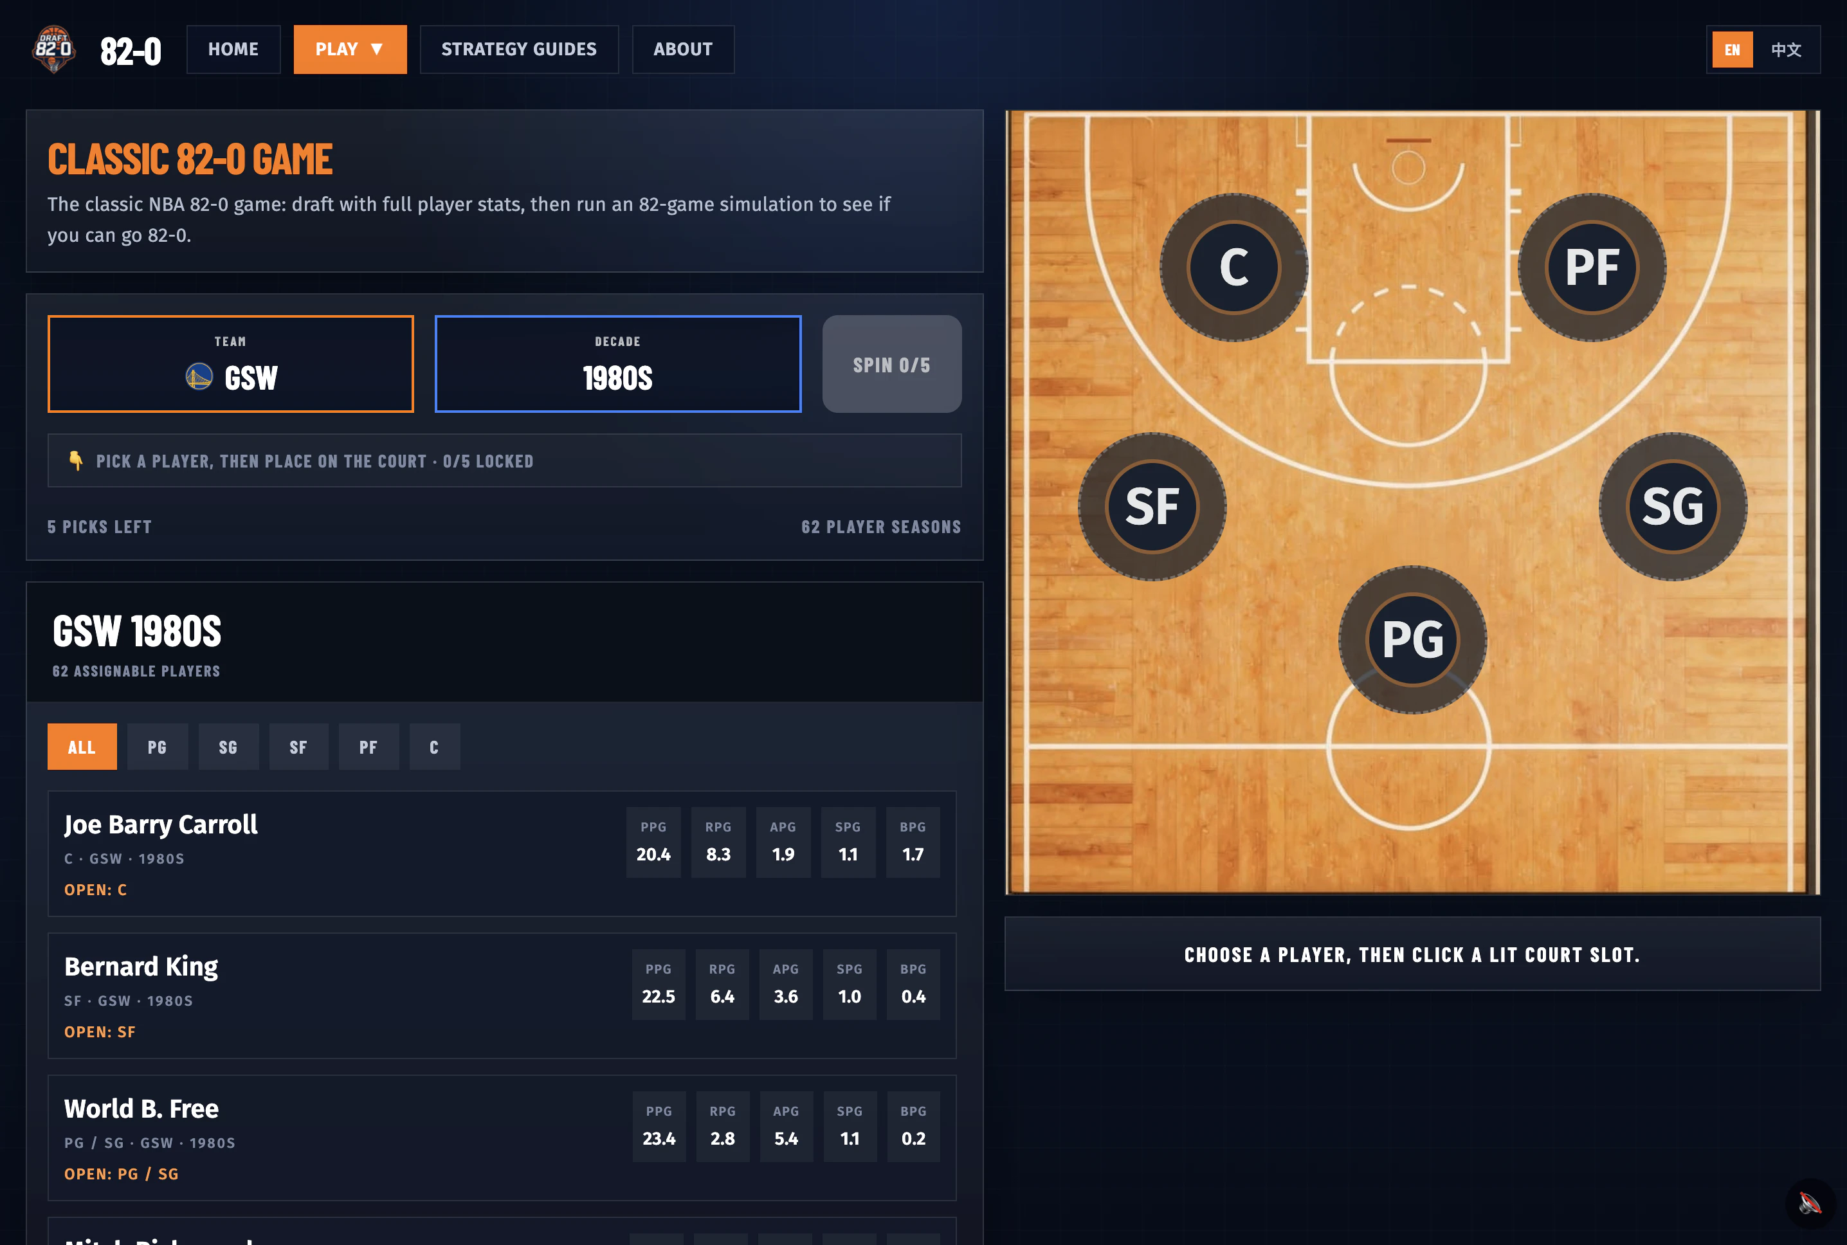Click the '62 ASSIGNABLE PLAYERS' text
The width and height of the screenshot is (1847, 1245).
(136, 672)
